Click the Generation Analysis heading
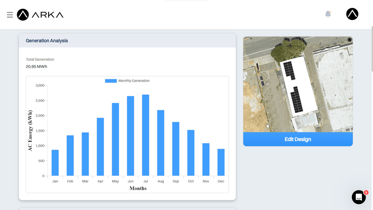373x210 pixels. coord(47,41)
